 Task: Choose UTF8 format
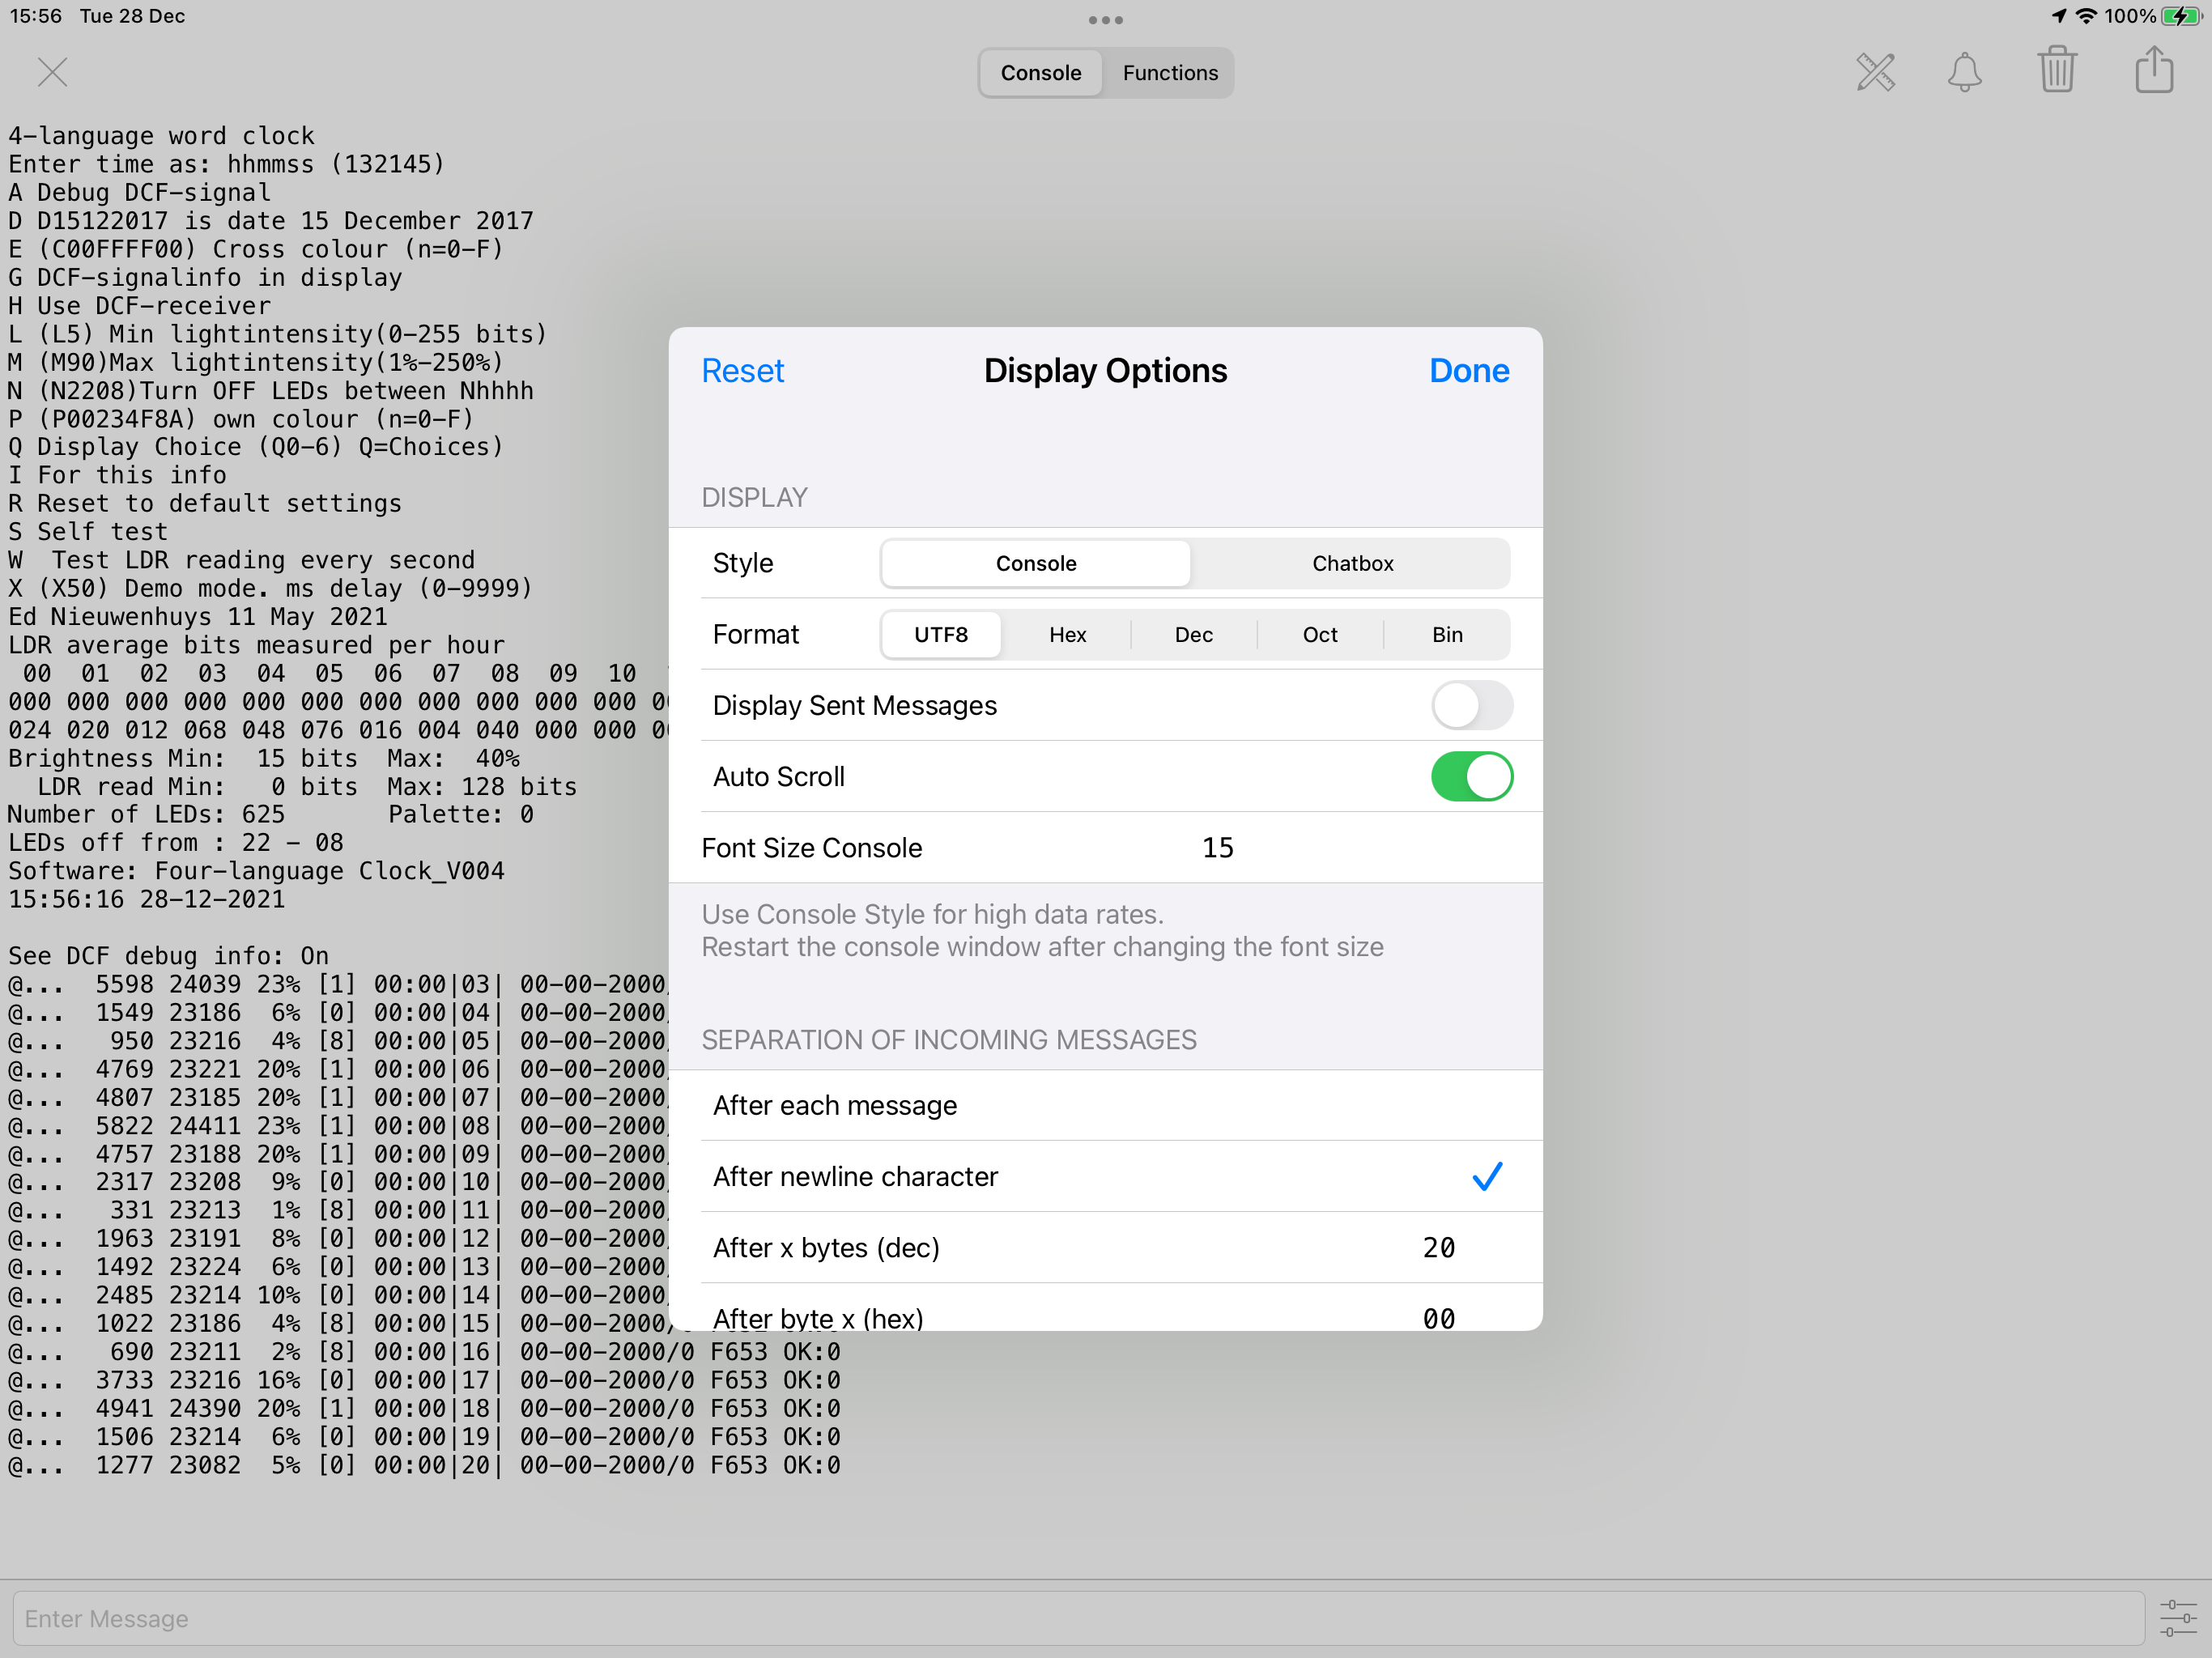[941, 634]
